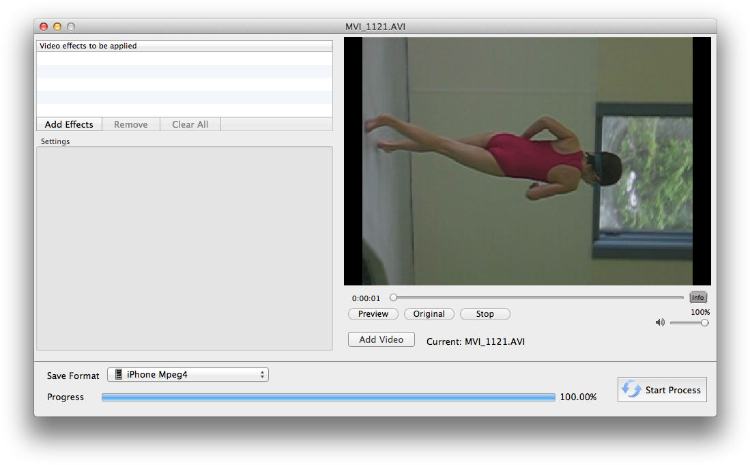
Task: Open the Save Format dropdown
Action: [188, 375]
